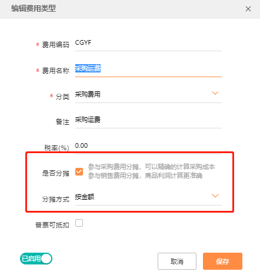Open 分摊方式 dropdown chevron arrow
This screenshot has height=278, width=260.
(215, 196)
